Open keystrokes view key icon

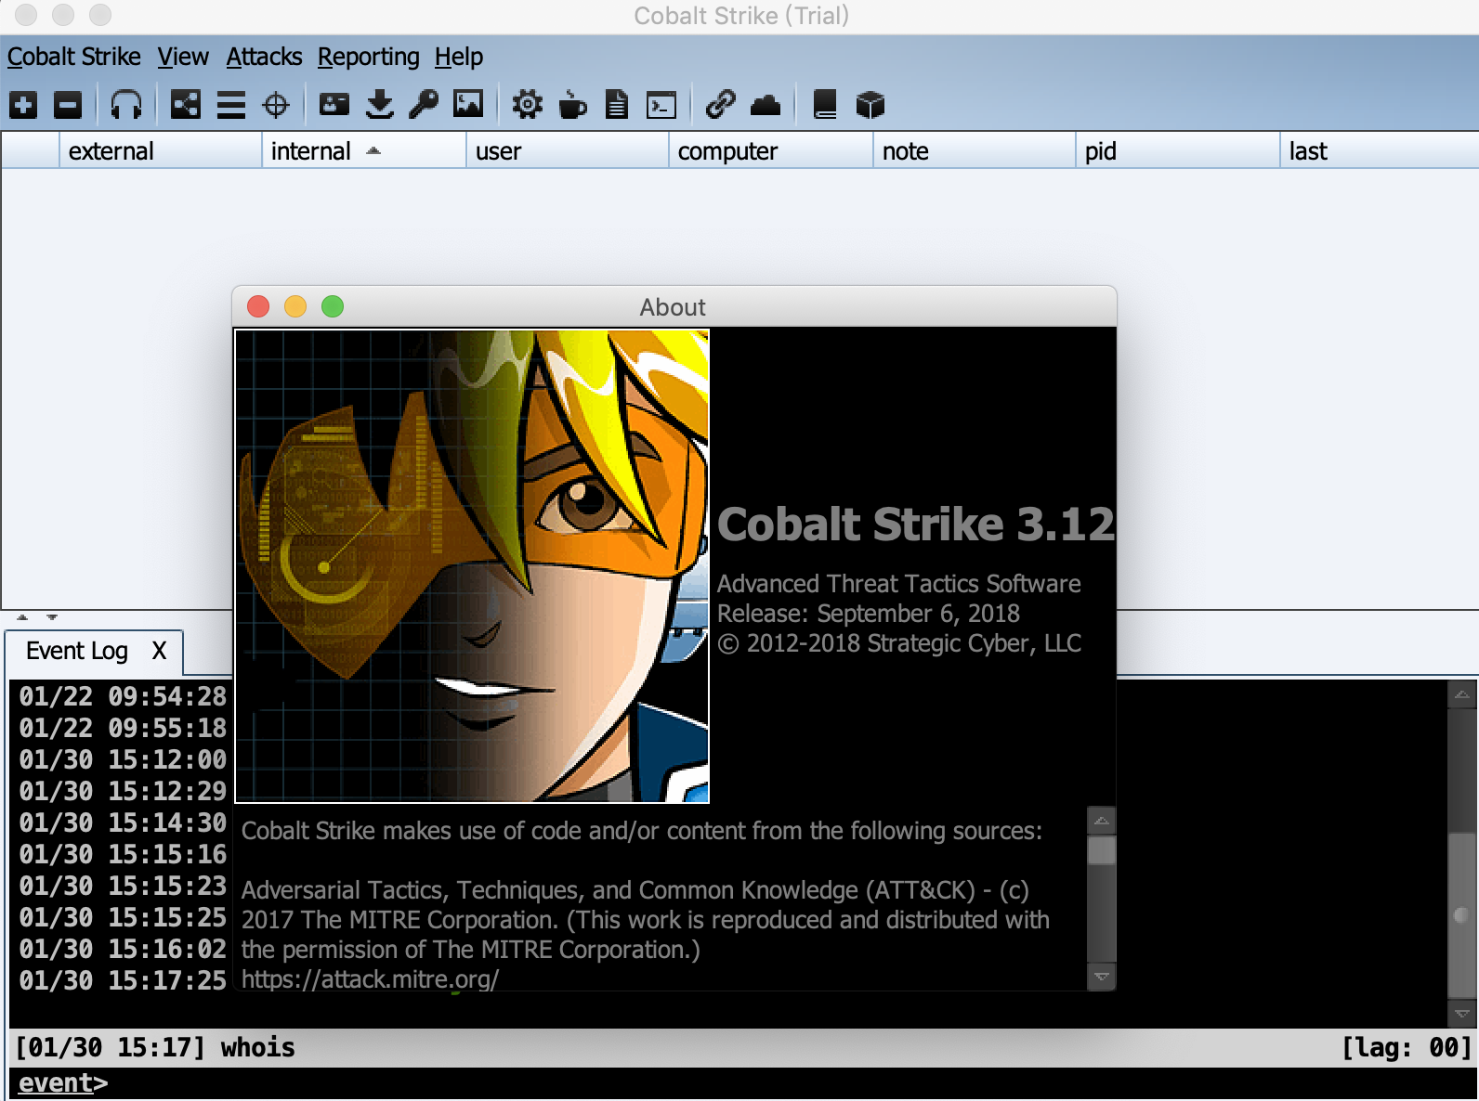[x=424, y=105]
